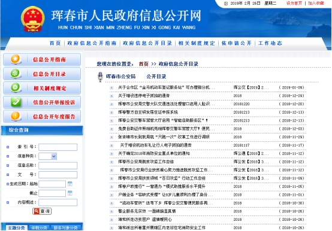Open article 关于合作区“金马机动车登记服务站”
332x231 pixels.
point(167,87)
